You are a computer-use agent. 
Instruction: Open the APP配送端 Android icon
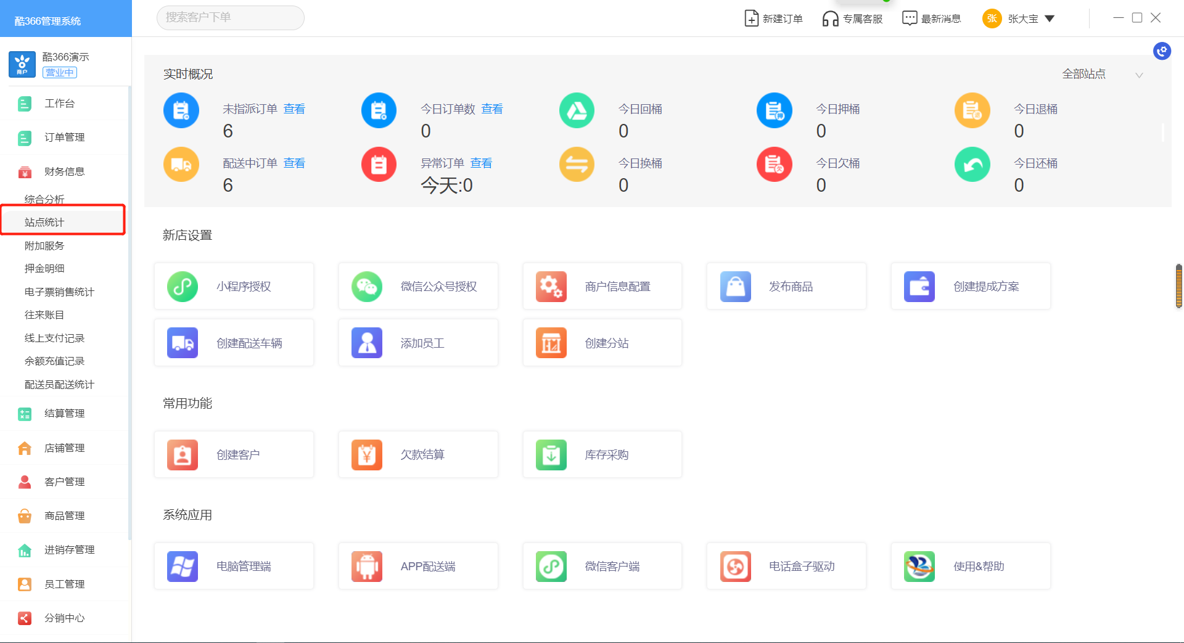pyautogui.click(x=367, y=567)
